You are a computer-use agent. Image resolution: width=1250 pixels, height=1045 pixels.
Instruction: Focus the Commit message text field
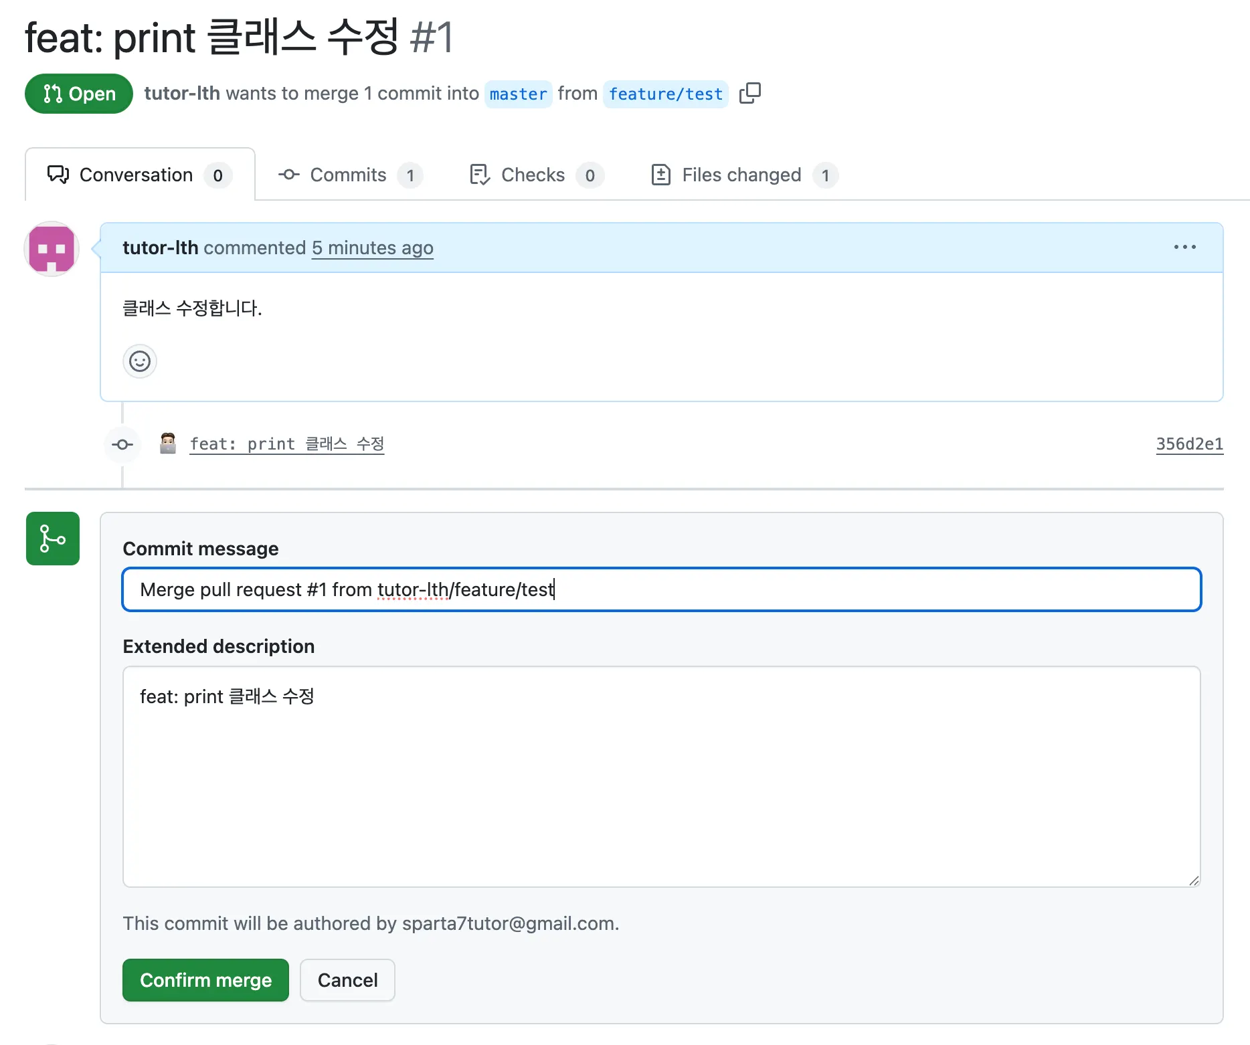point(661,589)
